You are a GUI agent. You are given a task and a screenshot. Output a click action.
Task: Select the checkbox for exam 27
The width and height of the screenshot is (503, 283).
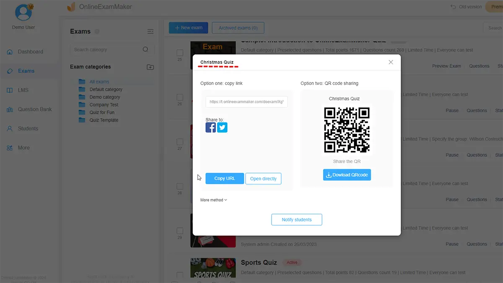tap(180, 142)
